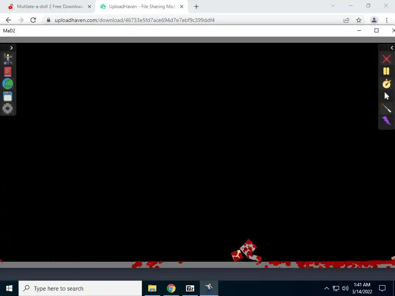Click the globe environment icon
The height and width of the screenshot is (296, 395).
[x=8, y=84]
